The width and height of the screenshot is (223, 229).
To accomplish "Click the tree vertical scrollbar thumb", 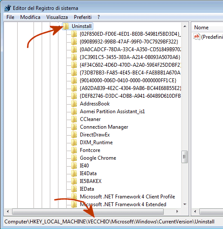I will point(184,157).
